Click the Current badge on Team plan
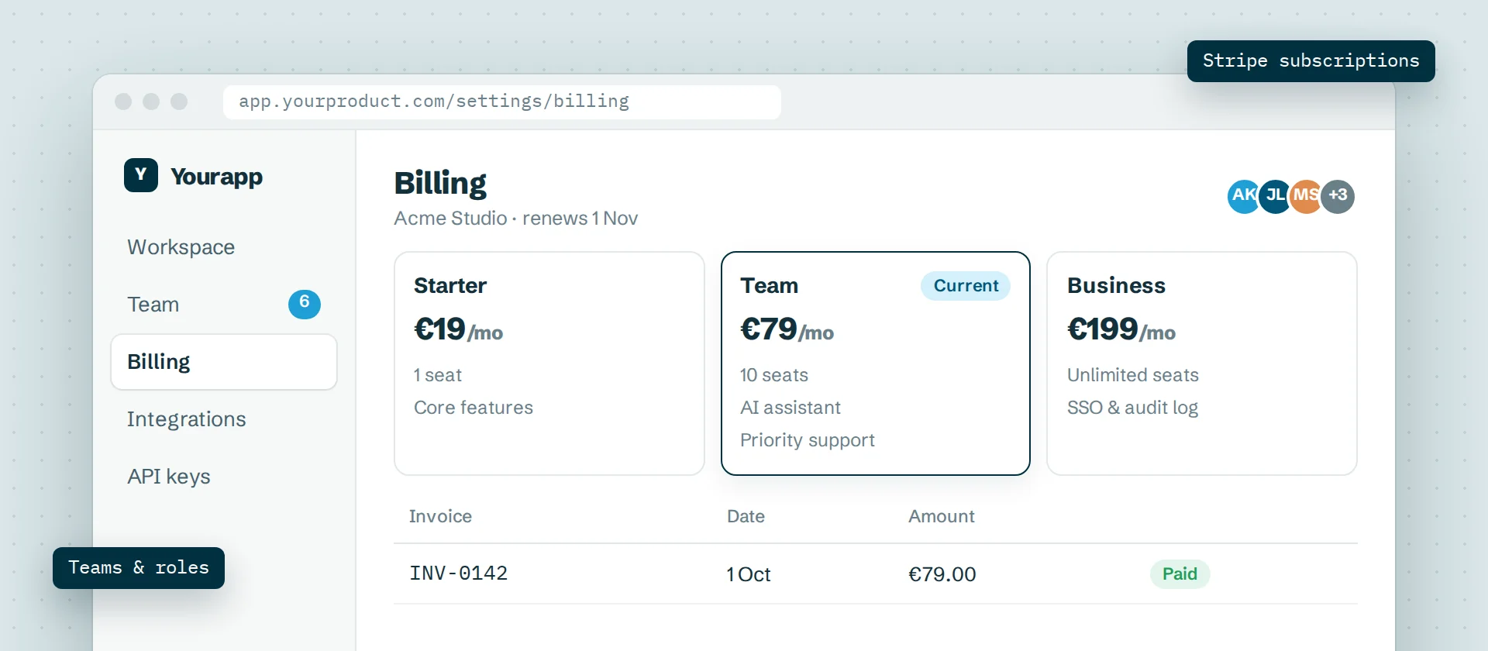1488x651 pixels. 966,286
